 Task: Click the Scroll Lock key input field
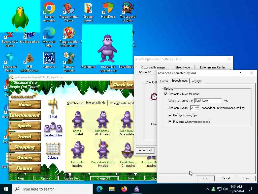point(208,101)
